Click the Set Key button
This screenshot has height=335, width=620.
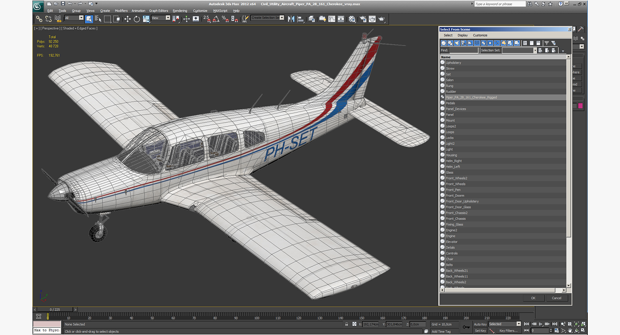coord(480,331)
